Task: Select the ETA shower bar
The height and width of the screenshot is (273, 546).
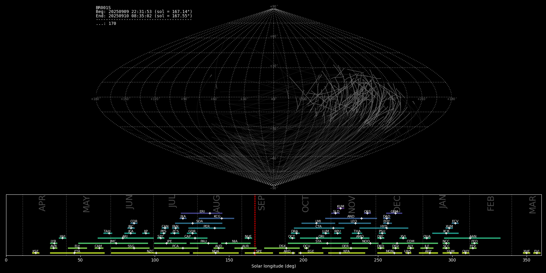Action: (x=77, y=253)
